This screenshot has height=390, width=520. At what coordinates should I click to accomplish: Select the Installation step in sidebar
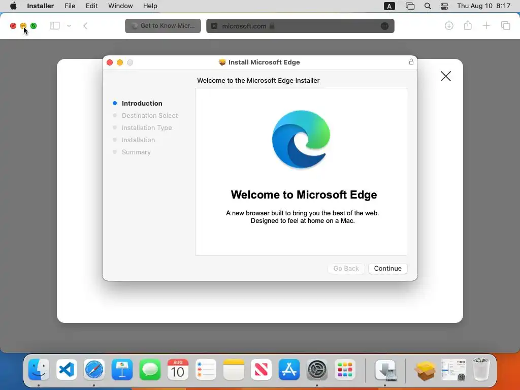coord(138,140)
